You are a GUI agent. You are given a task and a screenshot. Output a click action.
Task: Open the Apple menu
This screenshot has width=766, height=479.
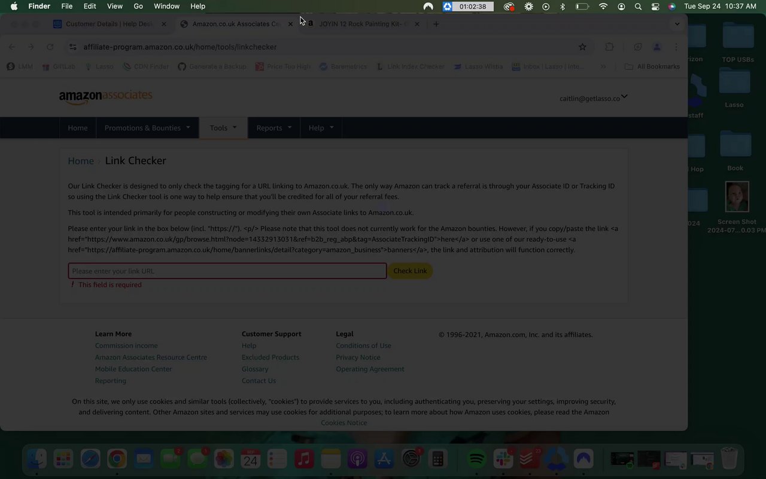click(x=14, y=6)
